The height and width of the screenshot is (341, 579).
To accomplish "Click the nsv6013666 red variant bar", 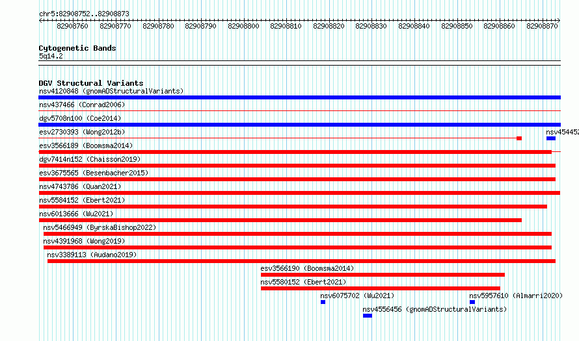I will click(x=280, y=220).
